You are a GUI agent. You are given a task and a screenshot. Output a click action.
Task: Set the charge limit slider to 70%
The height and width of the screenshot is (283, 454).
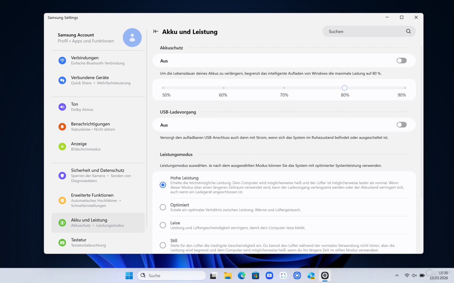pos(284,88)
